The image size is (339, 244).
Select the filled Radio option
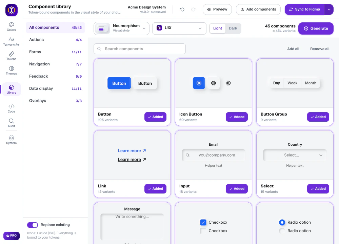tap(282, 222)
